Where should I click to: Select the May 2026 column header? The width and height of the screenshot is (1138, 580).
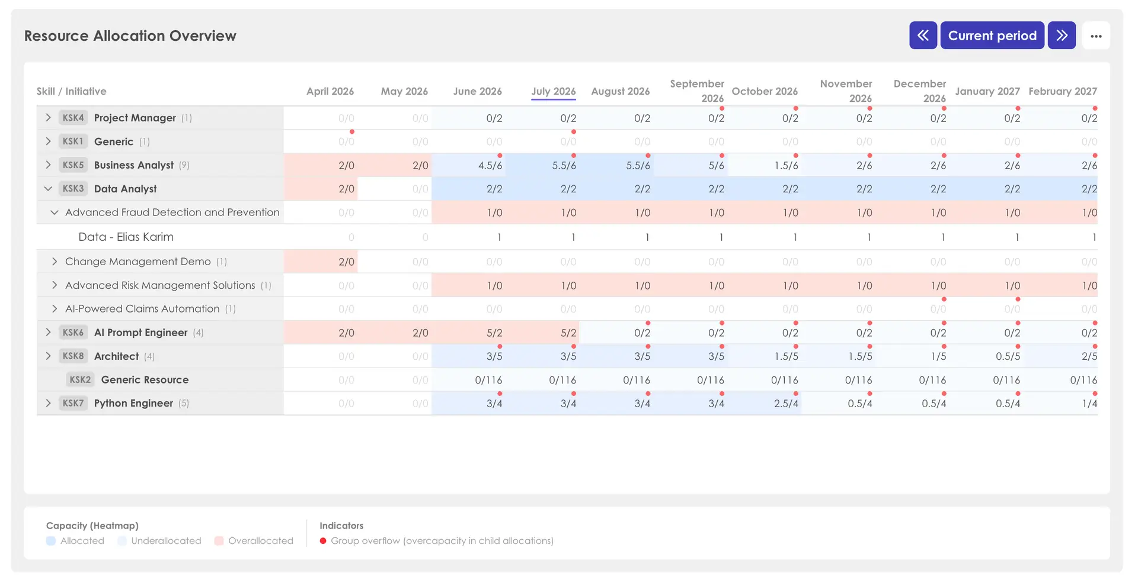tap(404, 91)
